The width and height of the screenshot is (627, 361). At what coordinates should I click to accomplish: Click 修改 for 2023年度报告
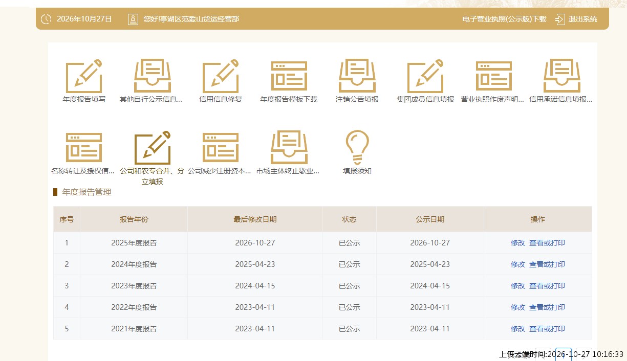(518, 286)
